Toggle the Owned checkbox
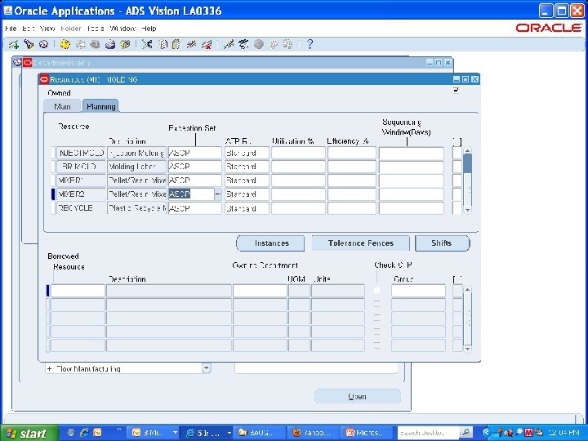 click(456, 90)
